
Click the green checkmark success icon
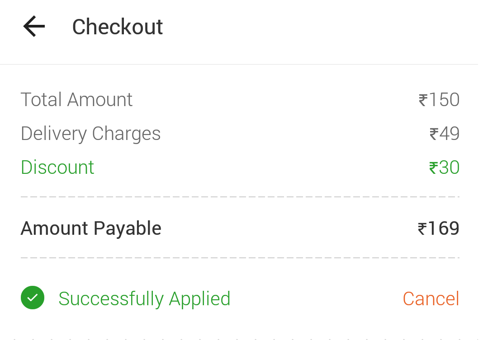click(x=33, y=298)
